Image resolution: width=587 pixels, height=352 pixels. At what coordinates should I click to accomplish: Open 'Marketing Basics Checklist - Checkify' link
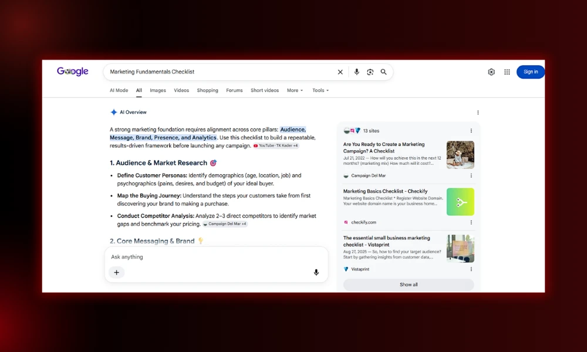pyautogui.click(x=385, y=191)
